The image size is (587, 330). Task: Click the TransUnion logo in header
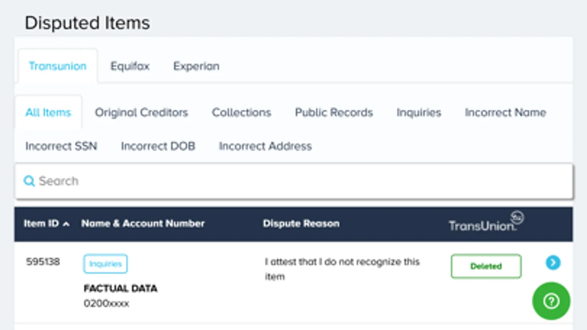tap(486, 223)
